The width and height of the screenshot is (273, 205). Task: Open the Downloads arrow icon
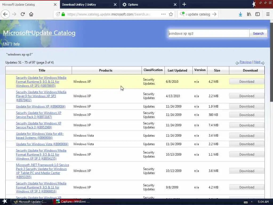click(240, 14)
